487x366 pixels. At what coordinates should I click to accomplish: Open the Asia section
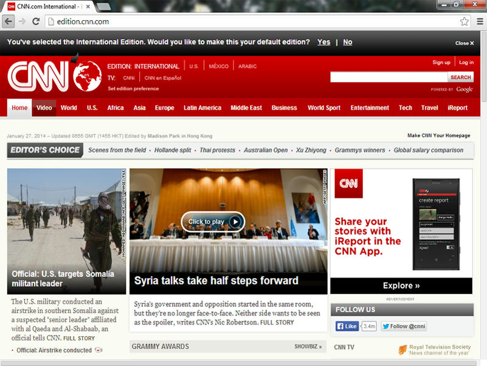tap(139, 108)
